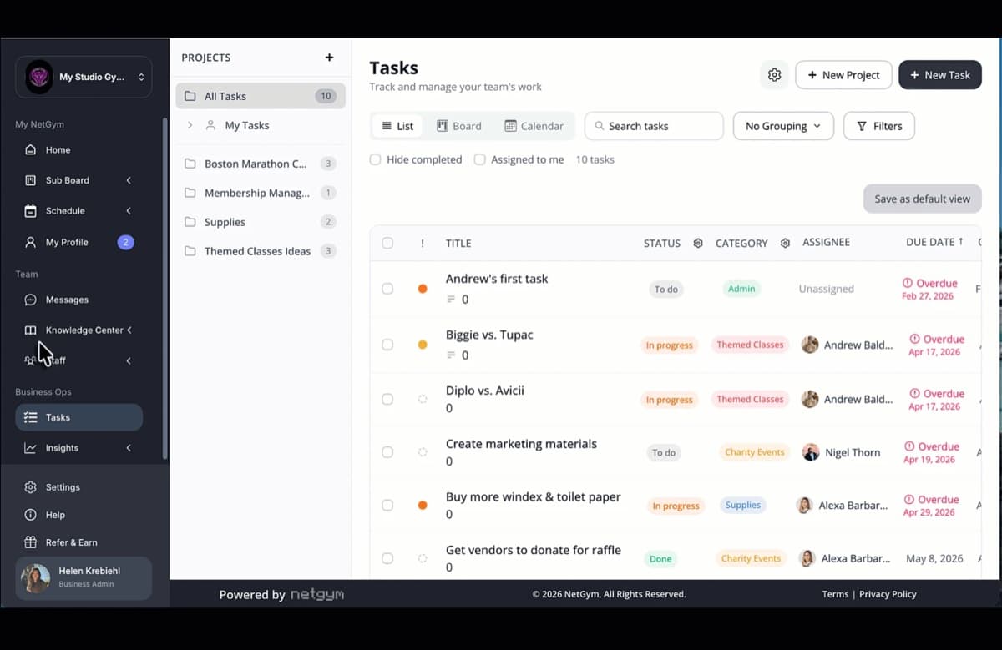
Task: Switch to the List view tab
Action: point(397,126)
